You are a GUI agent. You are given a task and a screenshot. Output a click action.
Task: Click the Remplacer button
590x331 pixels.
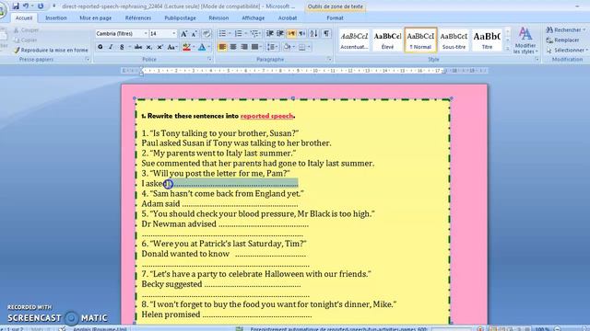[563, 40]
